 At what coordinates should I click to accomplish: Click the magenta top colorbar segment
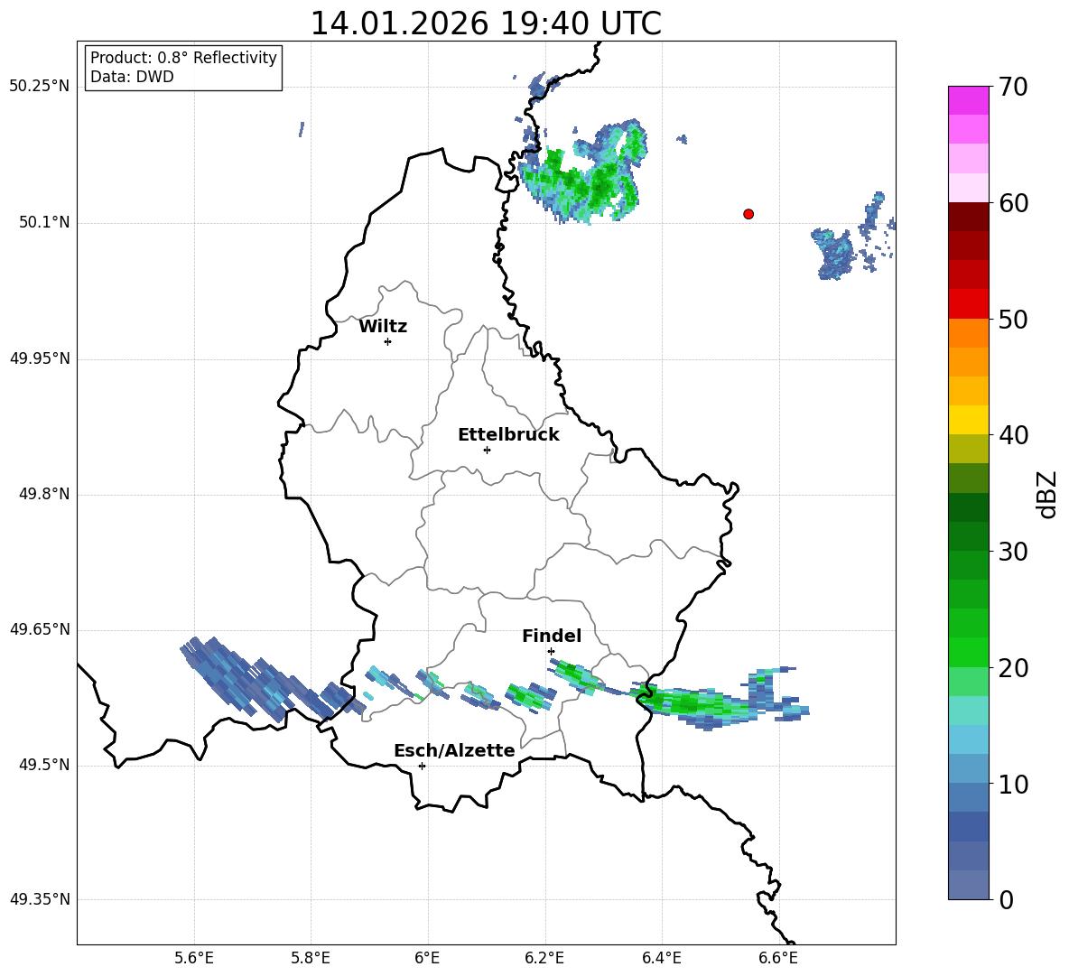tap(968, 100)
